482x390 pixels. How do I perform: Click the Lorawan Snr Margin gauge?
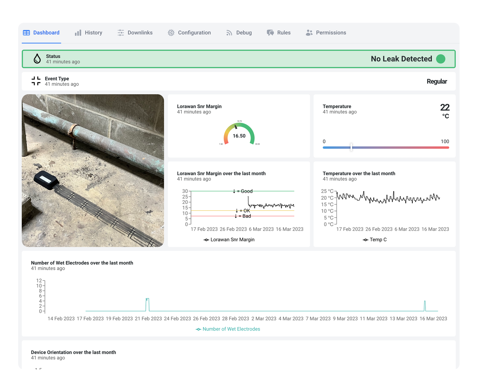239,134
